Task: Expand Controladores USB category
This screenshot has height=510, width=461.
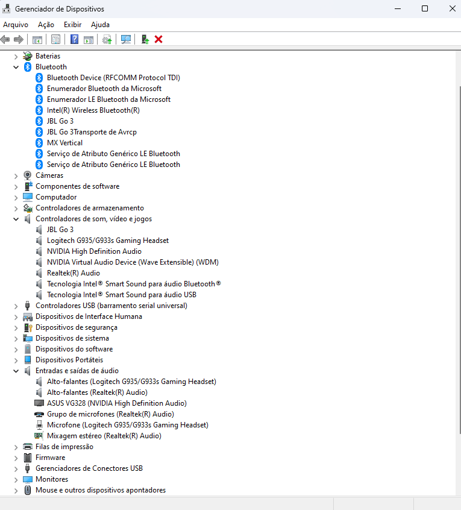Action: point(16,306)
